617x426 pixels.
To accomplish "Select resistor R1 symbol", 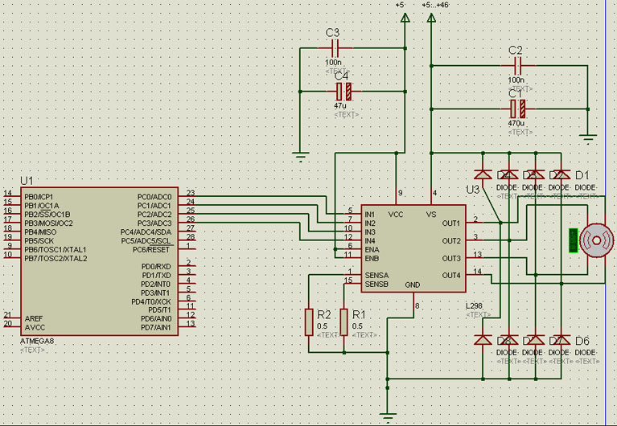I will [x=344, y=322].
